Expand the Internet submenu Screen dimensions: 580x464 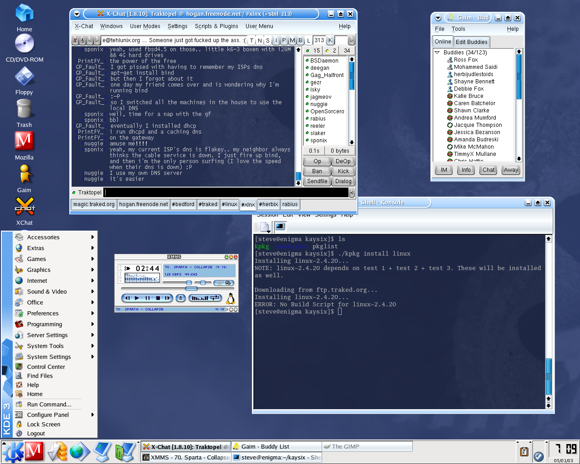pos(55,280)
